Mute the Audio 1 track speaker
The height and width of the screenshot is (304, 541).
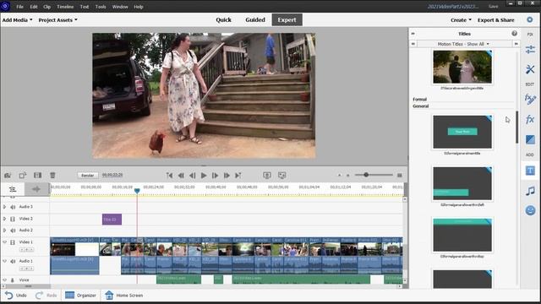[x=13, y=261]
